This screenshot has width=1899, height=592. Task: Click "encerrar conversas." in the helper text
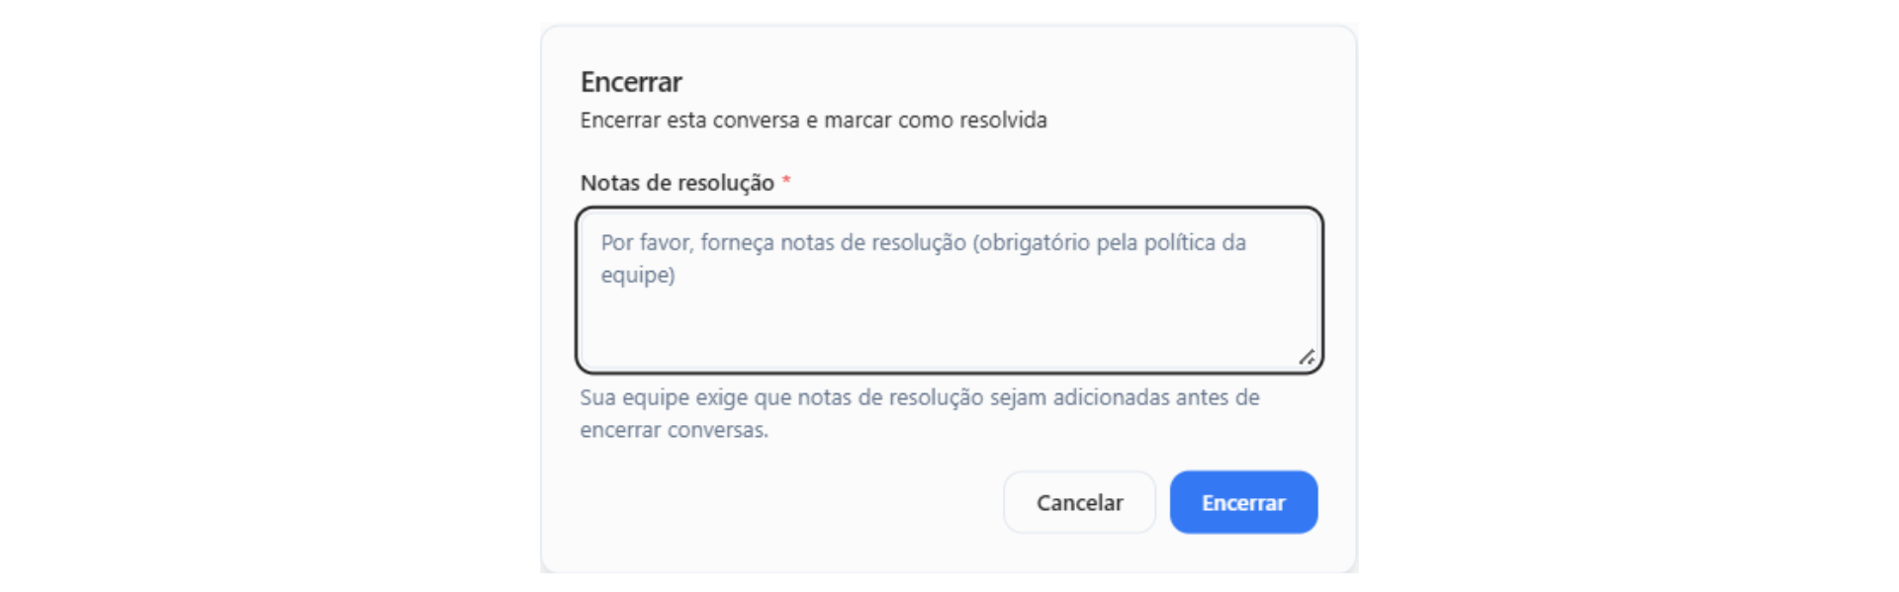click(x=674, y=430)
